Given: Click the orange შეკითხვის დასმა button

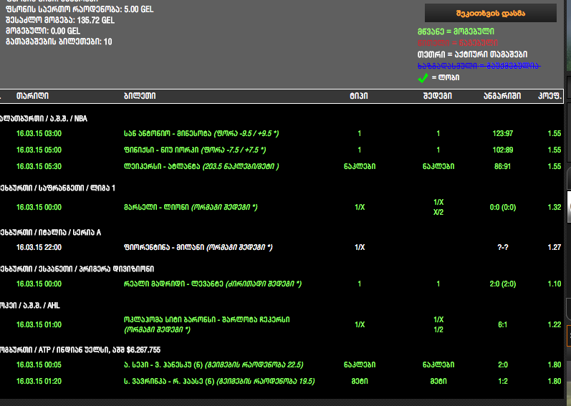Looking at the screenshot, I should [x=491, y=14].
